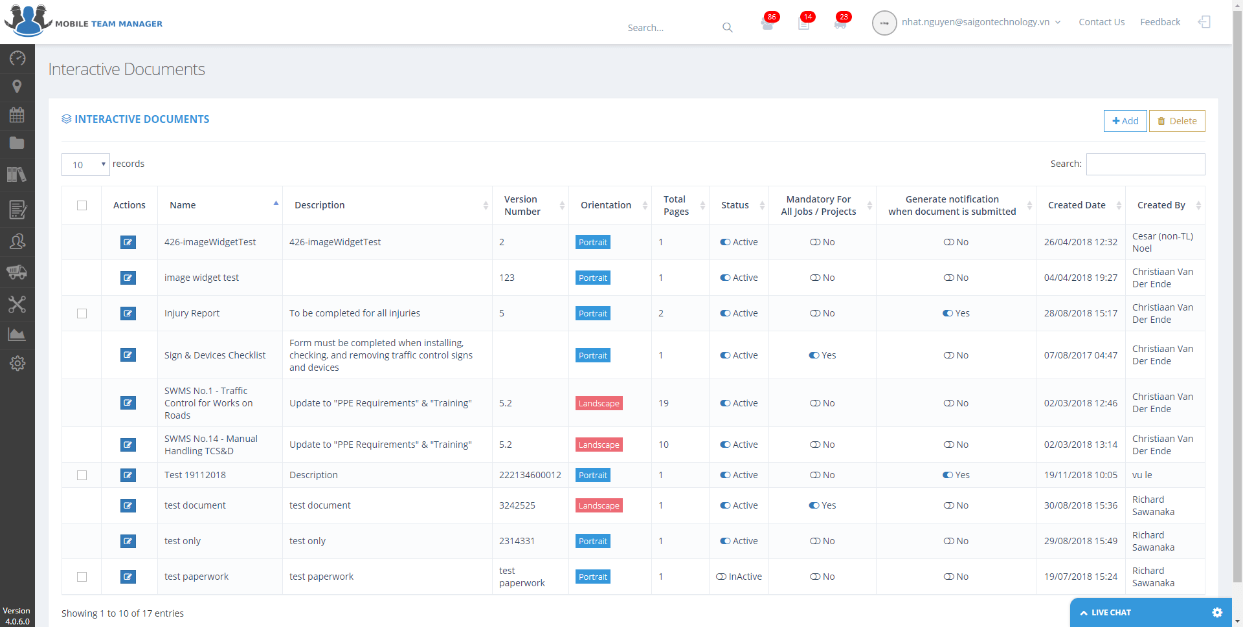The height and width of the screenshot is (627, 1243).
Task: Click the Delete button
Action: tap(1177, 121)
